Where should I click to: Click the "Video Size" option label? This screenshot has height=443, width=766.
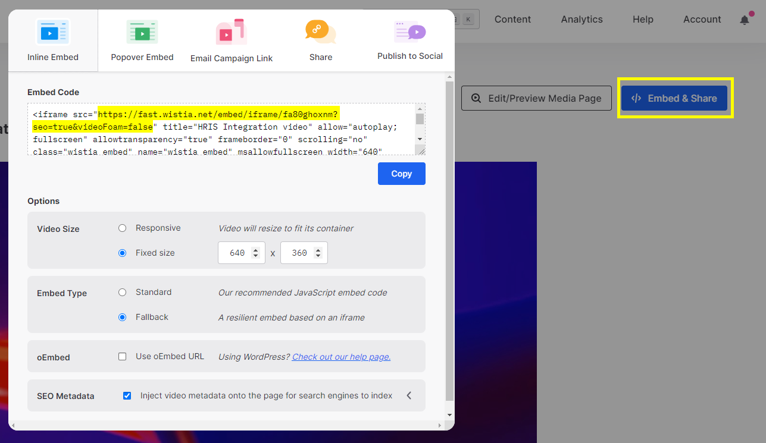click(x=58, y=229)
